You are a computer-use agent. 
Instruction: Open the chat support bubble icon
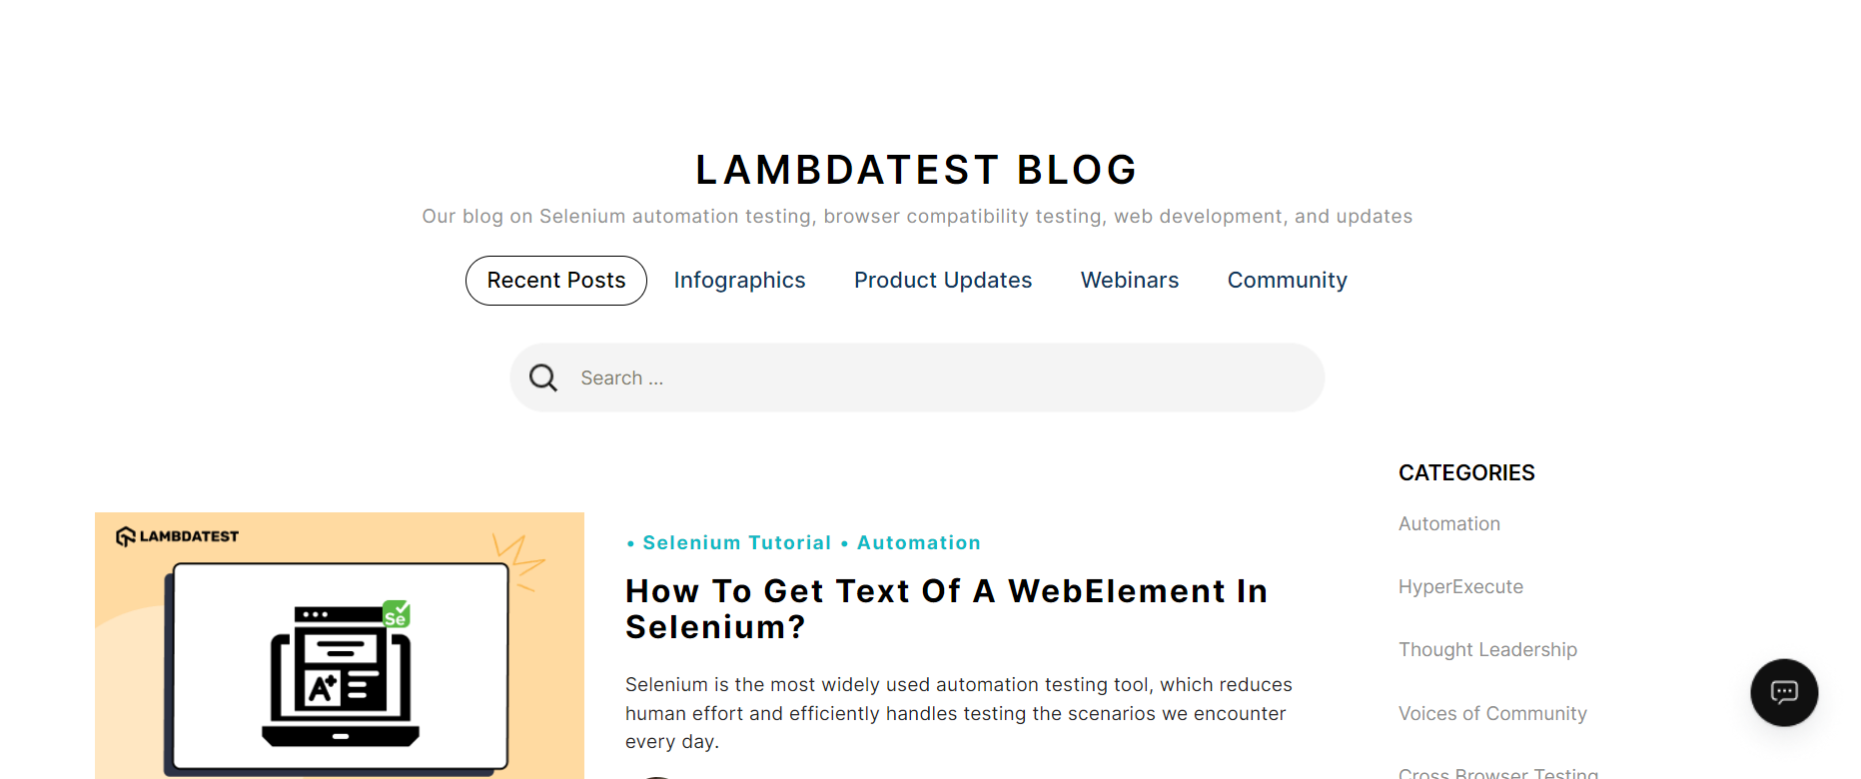pos(1784,692)
